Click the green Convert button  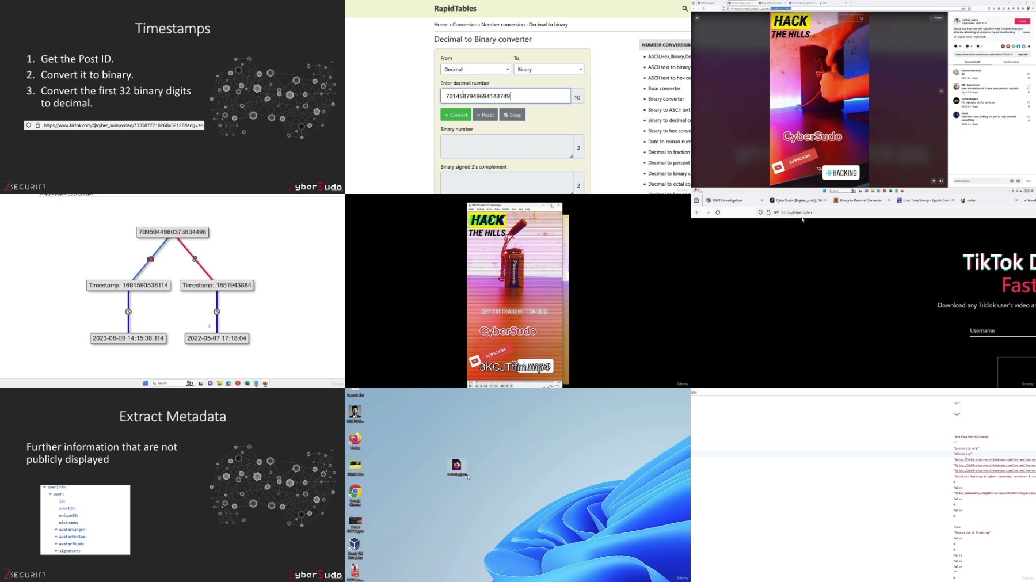tap(456, 115)
